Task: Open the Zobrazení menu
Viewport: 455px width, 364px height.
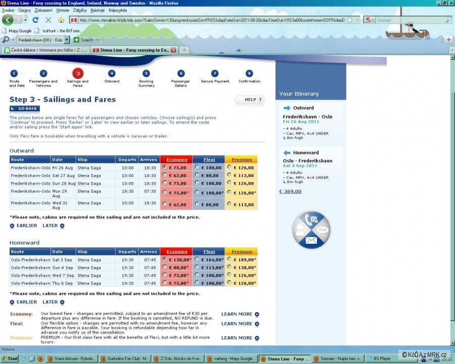Action: pos(43,10)
